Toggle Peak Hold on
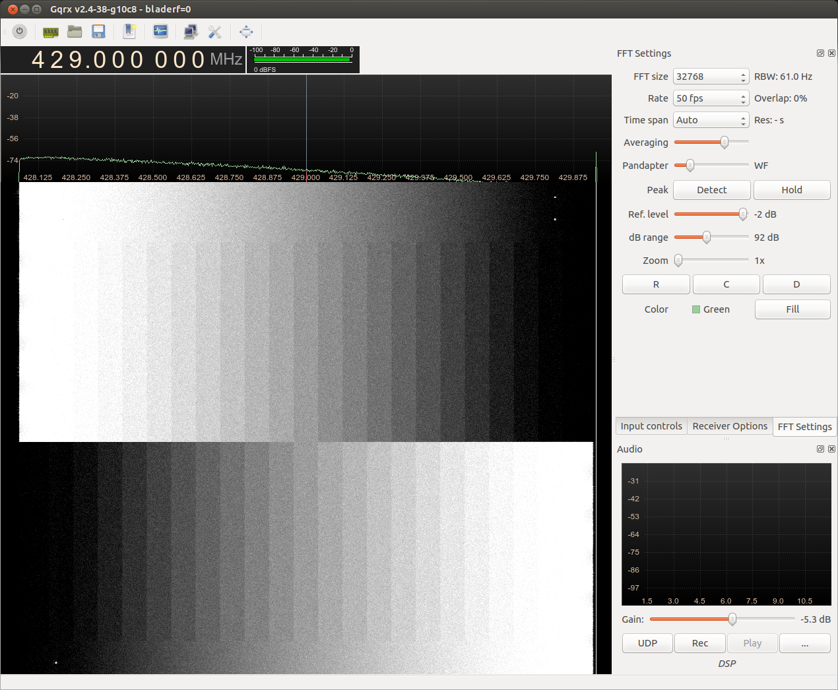Screen dimensions: 838x690 791,190
